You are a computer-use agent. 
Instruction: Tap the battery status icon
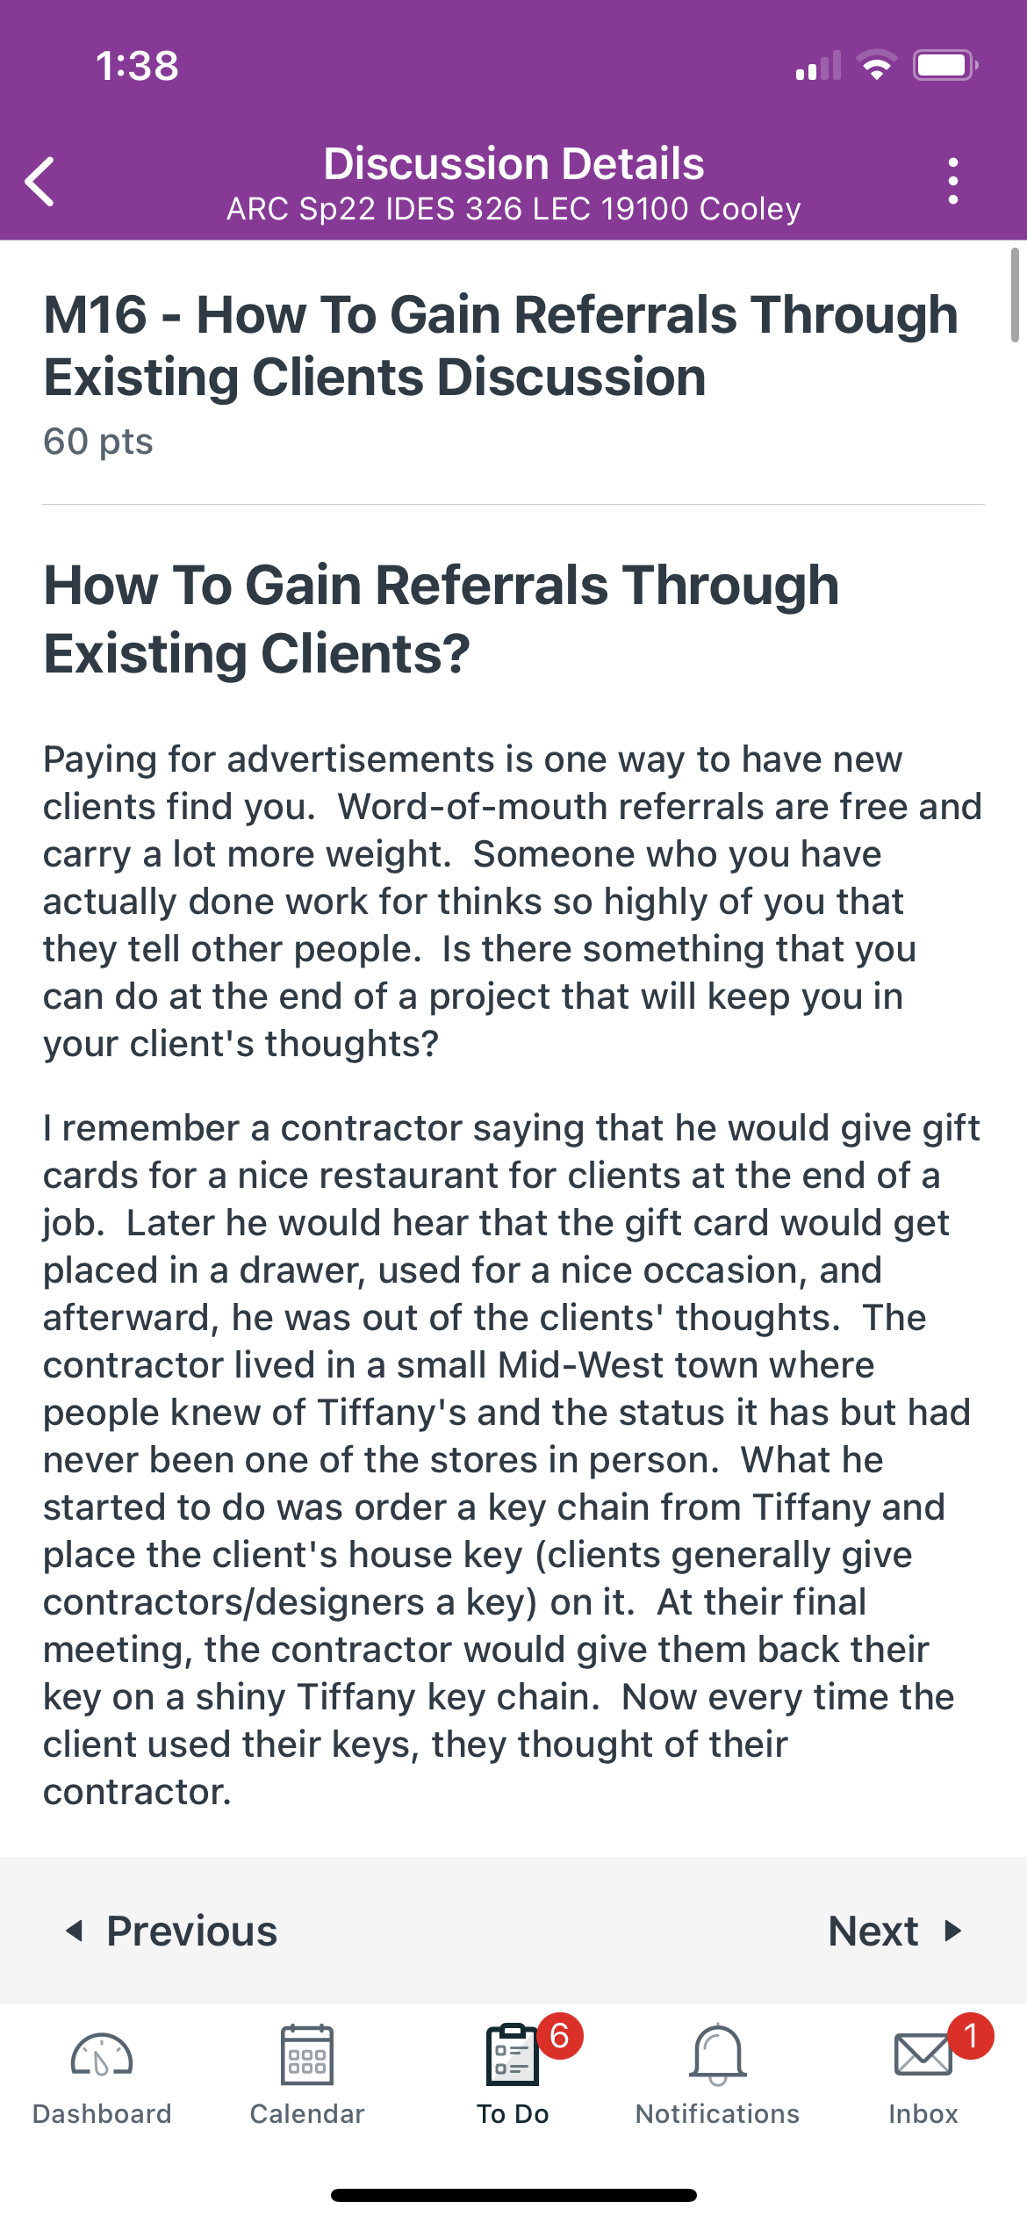945,65
